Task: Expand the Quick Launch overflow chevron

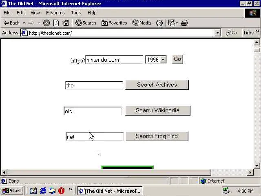Action: [x=71, y=189]
